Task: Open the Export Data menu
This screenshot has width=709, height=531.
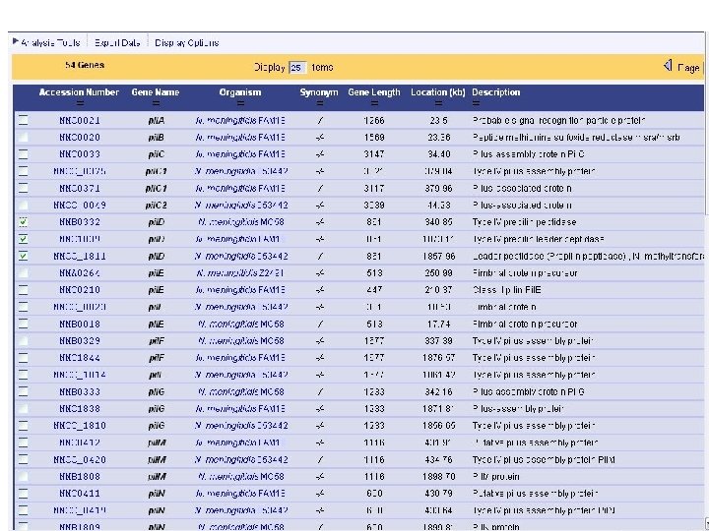Action: pyautogui.click(x=117, y=43)
